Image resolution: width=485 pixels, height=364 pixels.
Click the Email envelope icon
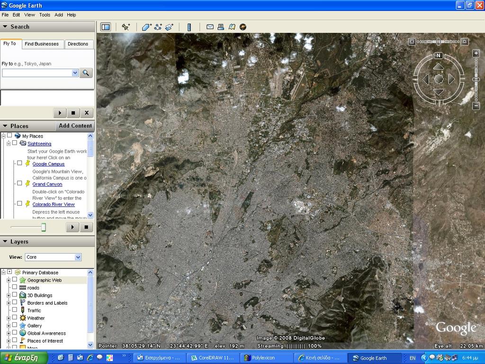[210, 27]
